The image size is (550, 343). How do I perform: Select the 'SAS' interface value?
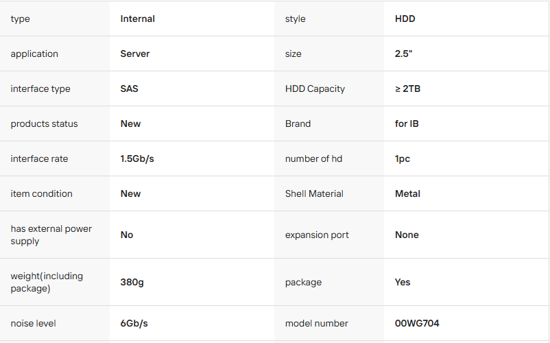[130, 89]
